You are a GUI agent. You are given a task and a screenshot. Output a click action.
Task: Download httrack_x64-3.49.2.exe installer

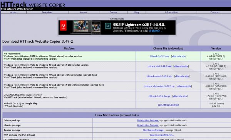tap(159, 66)
